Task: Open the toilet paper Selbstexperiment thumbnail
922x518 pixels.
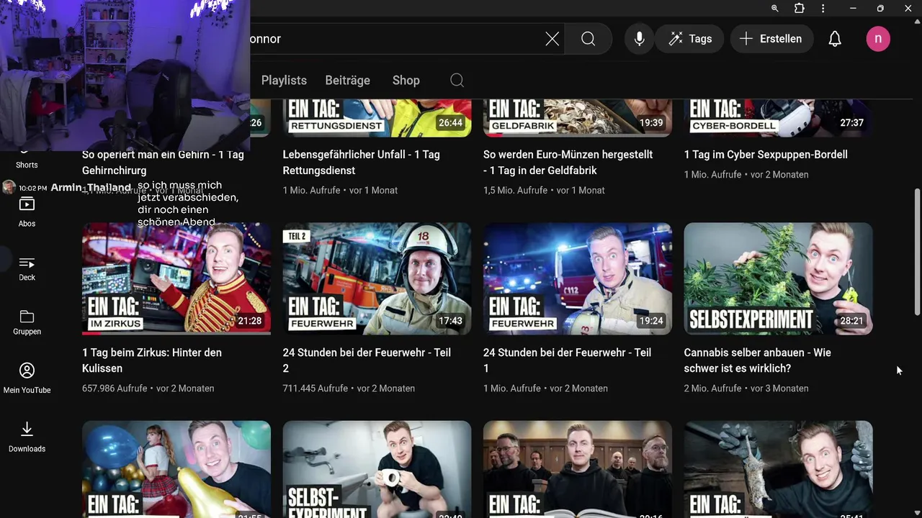Action: tap(377, 469)
